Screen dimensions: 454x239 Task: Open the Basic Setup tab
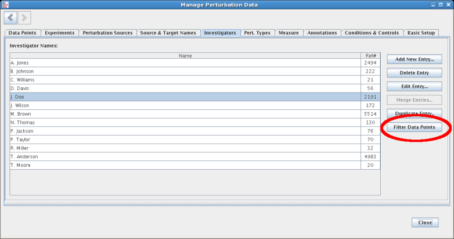click(421, 33)
